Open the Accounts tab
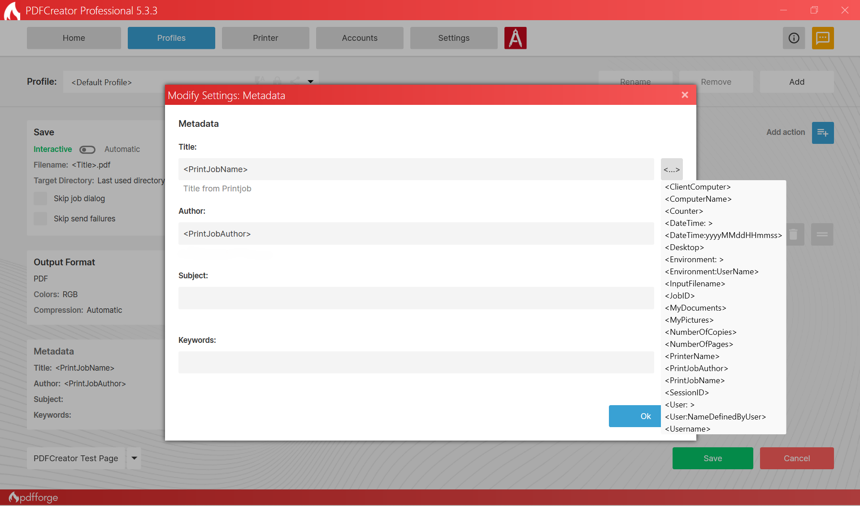860x506 pixels. [x=360, y=38]
